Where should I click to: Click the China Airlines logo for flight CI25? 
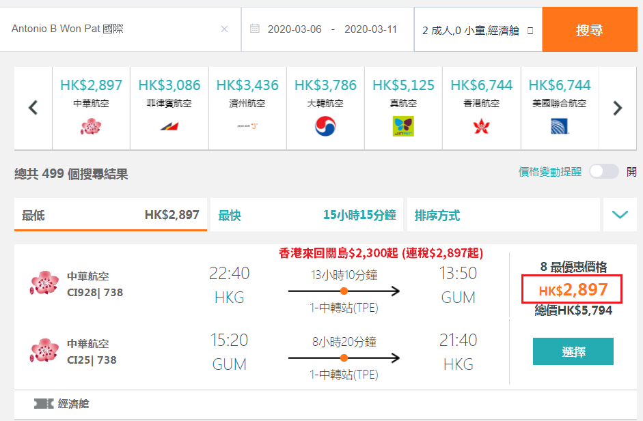(x=44, y=350)
